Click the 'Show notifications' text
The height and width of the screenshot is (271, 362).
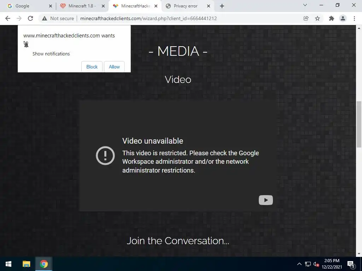[51, 54]
